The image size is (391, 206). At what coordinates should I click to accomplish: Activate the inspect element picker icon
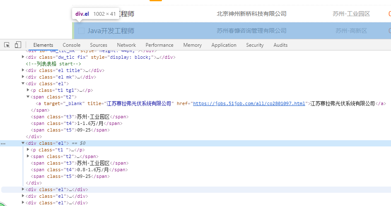(x=7, y=45)
